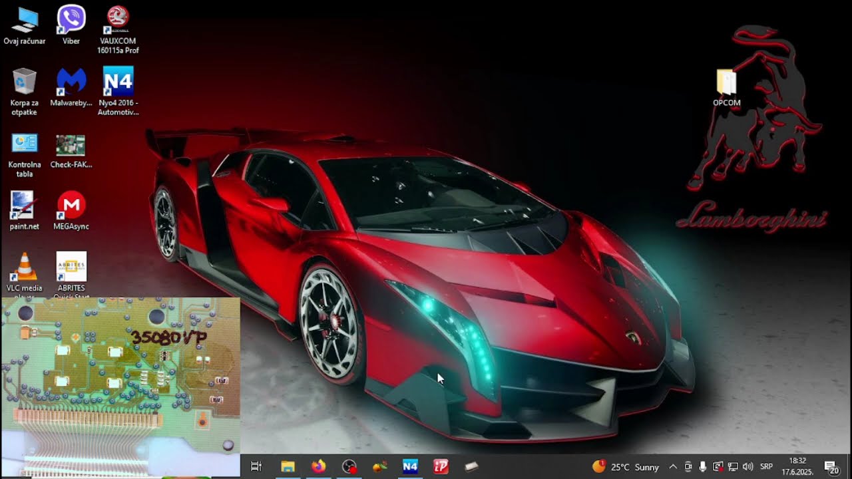This screenshot has width=852, height=479.
Task: Launch Firefox from the taskbar
Action: 318,467
